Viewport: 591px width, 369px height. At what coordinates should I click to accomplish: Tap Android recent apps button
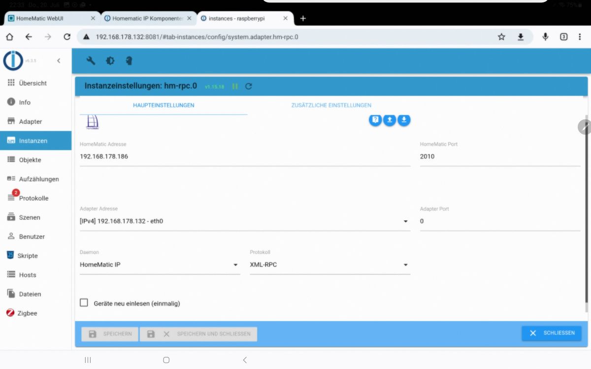coord(88,360)
